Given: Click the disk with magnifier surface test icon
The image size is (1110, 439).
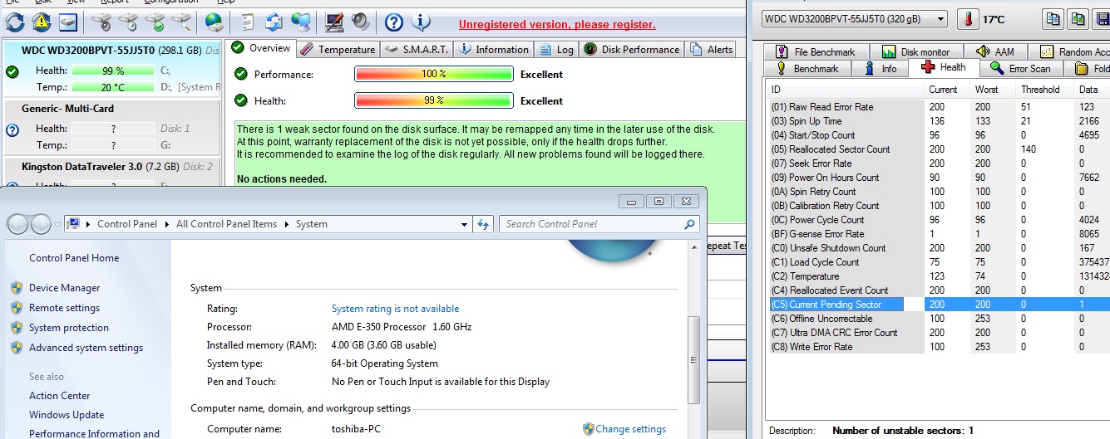Looking at the screenshot, I should [180, 22].
